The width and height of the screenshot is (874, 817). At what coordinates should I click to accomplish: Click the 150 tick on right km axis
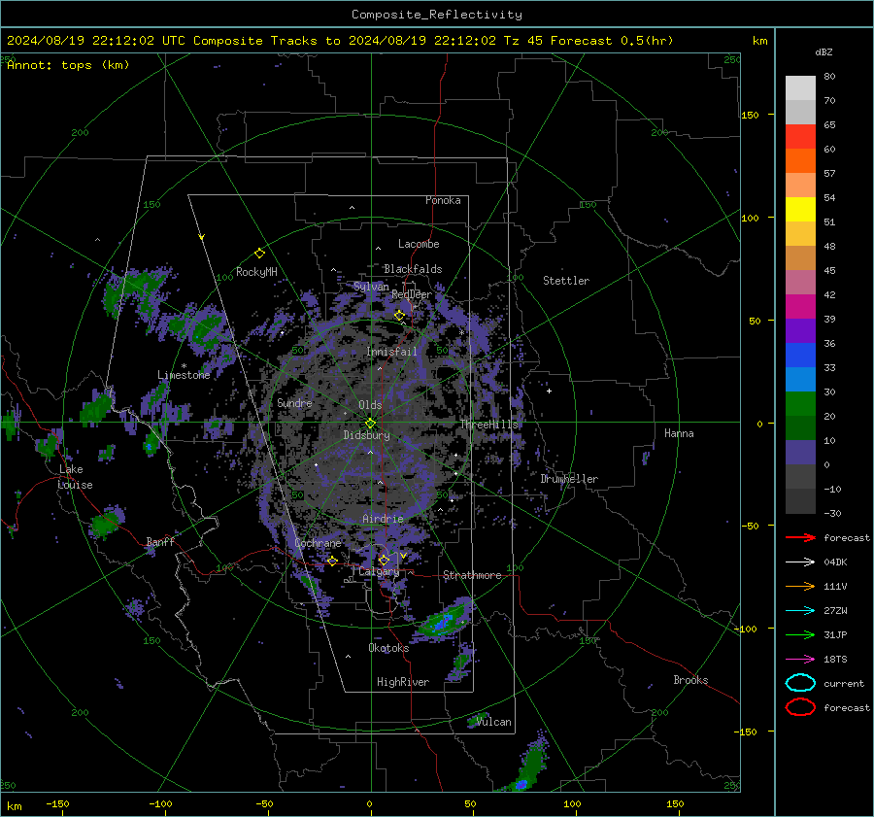750,115
